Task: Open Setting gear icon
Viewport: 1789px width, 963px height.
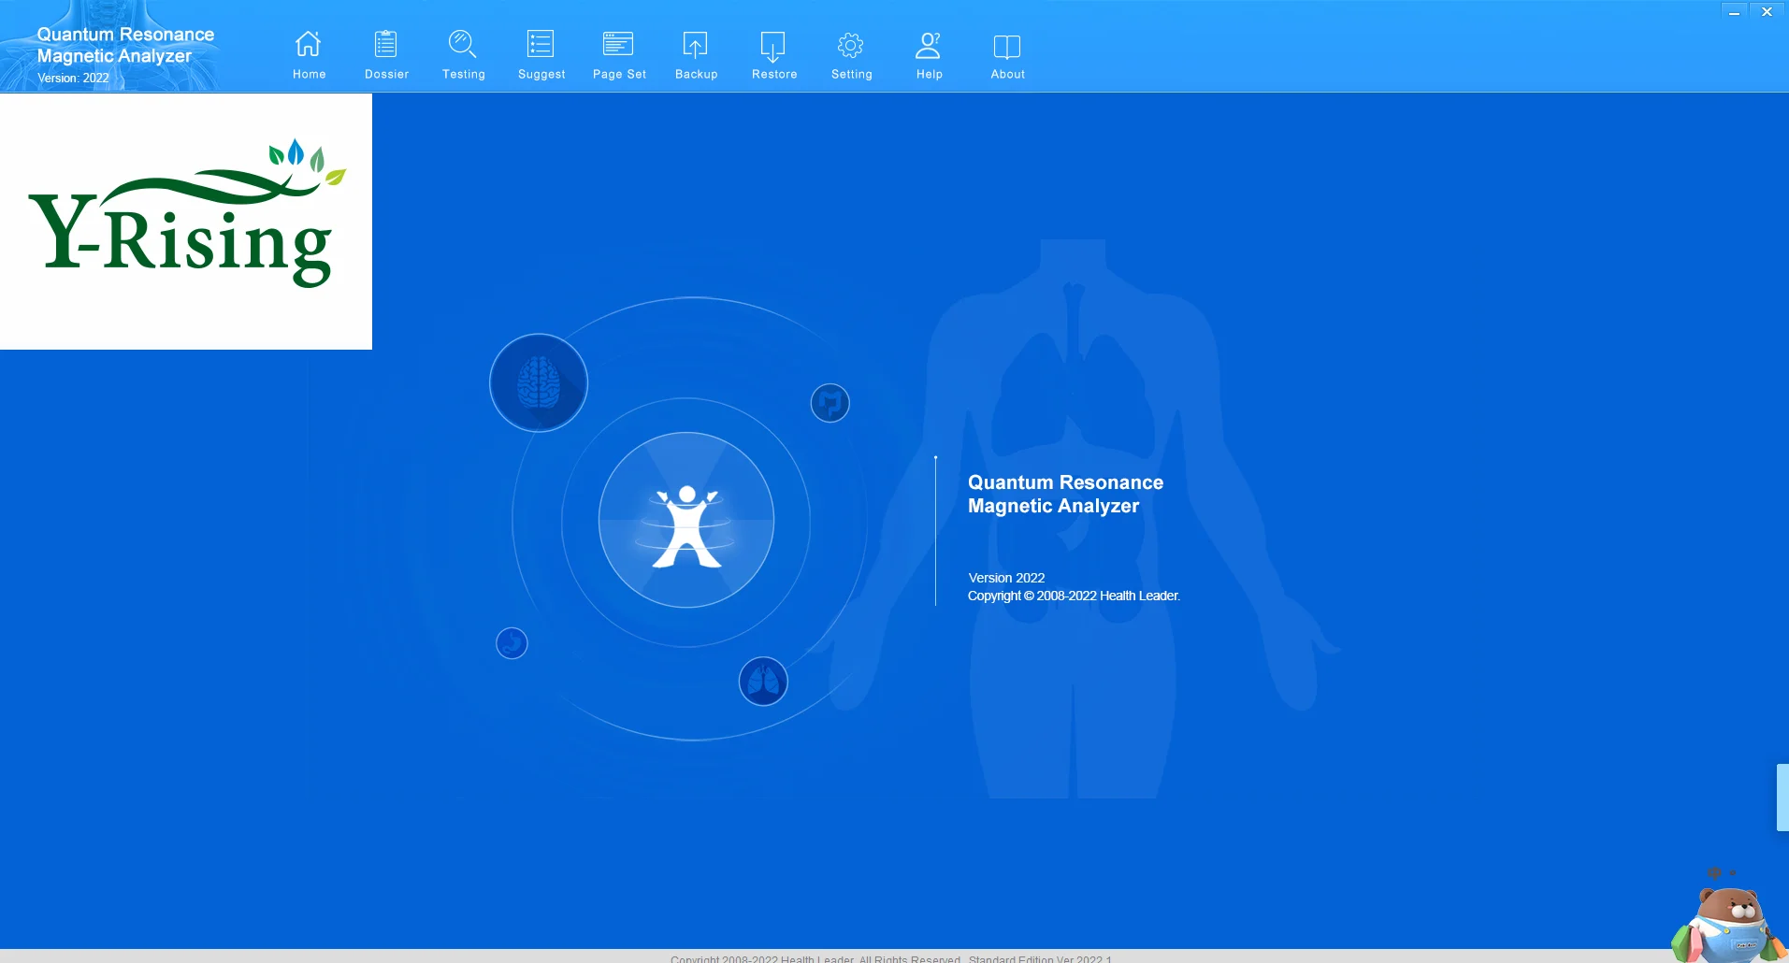Action: [851, 45]
